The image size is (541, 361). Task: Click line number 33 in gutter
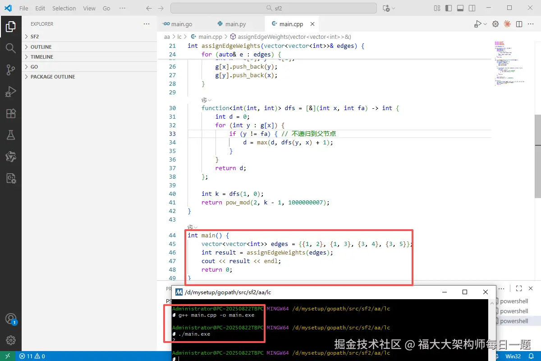(172, 134)
